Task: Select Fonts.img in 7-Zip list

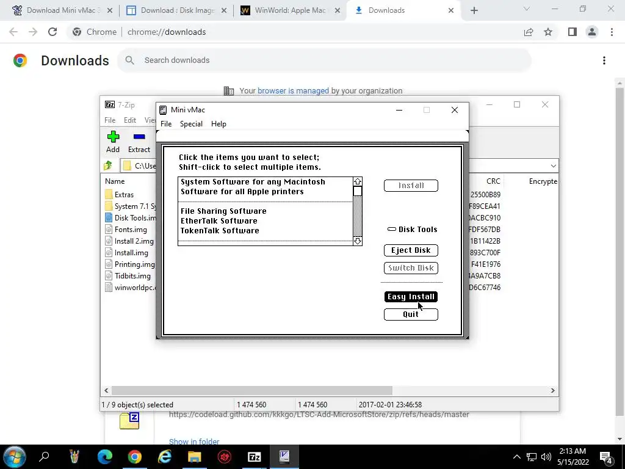Action: pyautogui.click(x=126, y=230)
